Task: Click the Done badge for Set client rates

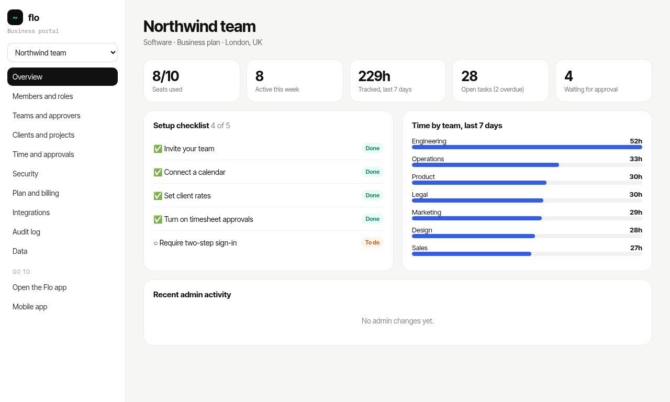Action: coord(372,196)
